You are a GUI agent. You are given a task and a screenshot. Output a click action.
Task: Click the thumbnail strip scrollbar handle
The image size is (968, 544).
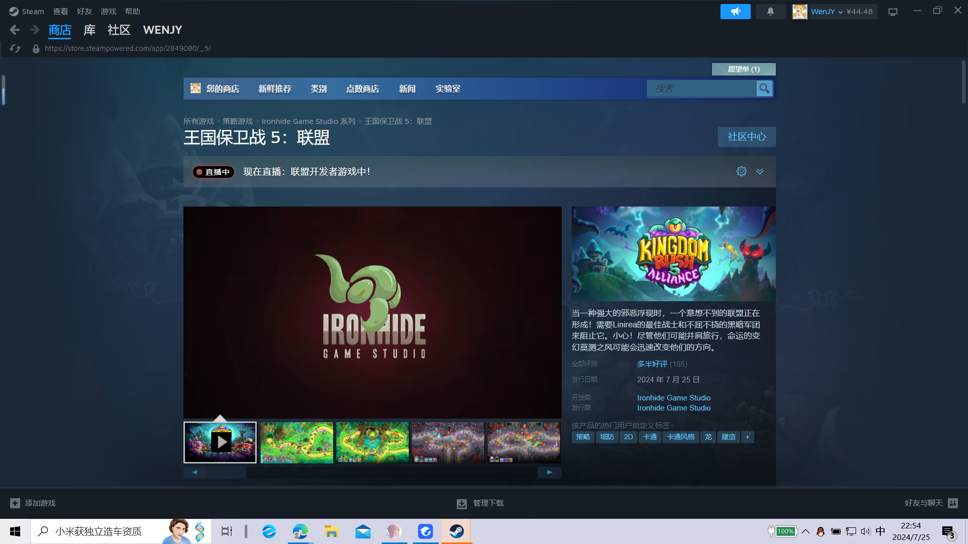(x=227, y=472)
